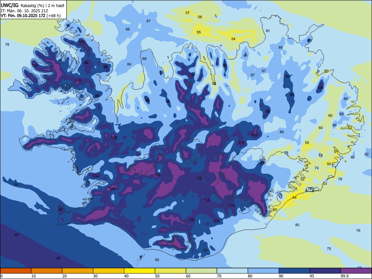Click the purple above-99.9 legend swatch

click(x=356, y=271)
